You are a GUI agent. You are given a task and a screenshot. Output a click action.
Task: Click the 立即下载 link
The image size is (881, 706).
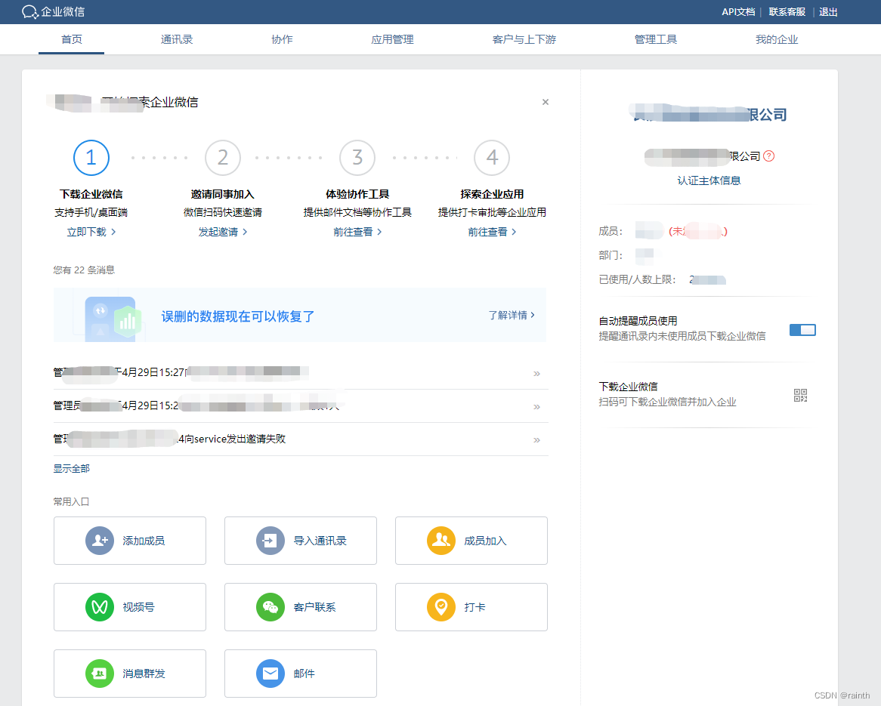pos(91,232)
